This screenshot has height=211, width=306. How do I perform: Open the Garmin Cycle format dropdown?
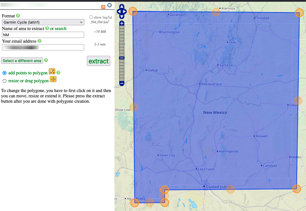click(x=43, y=22)
